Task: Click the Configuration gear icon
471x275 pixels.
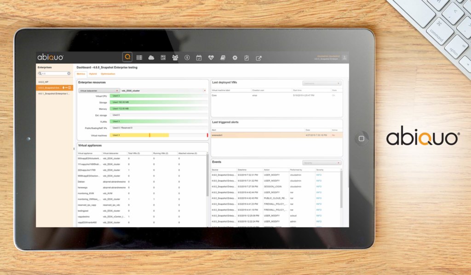Action: [235, 57]
